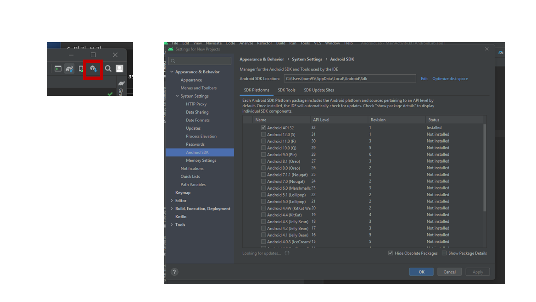Toggle Hide Obsolete Packages checkbox
The width and height of the screenshot is (536, 302).
click(x=391, y=253)
